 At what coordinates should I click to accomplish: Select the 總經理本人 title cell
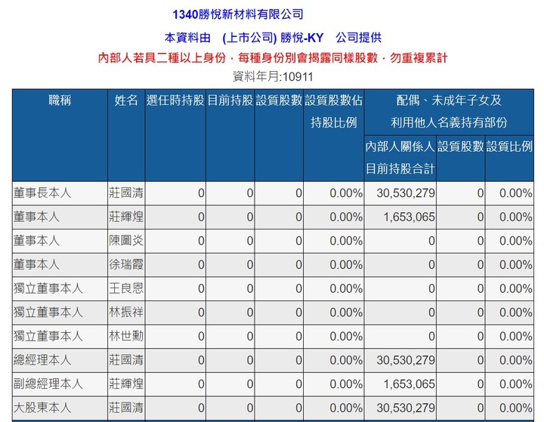(x=60, y=360)
